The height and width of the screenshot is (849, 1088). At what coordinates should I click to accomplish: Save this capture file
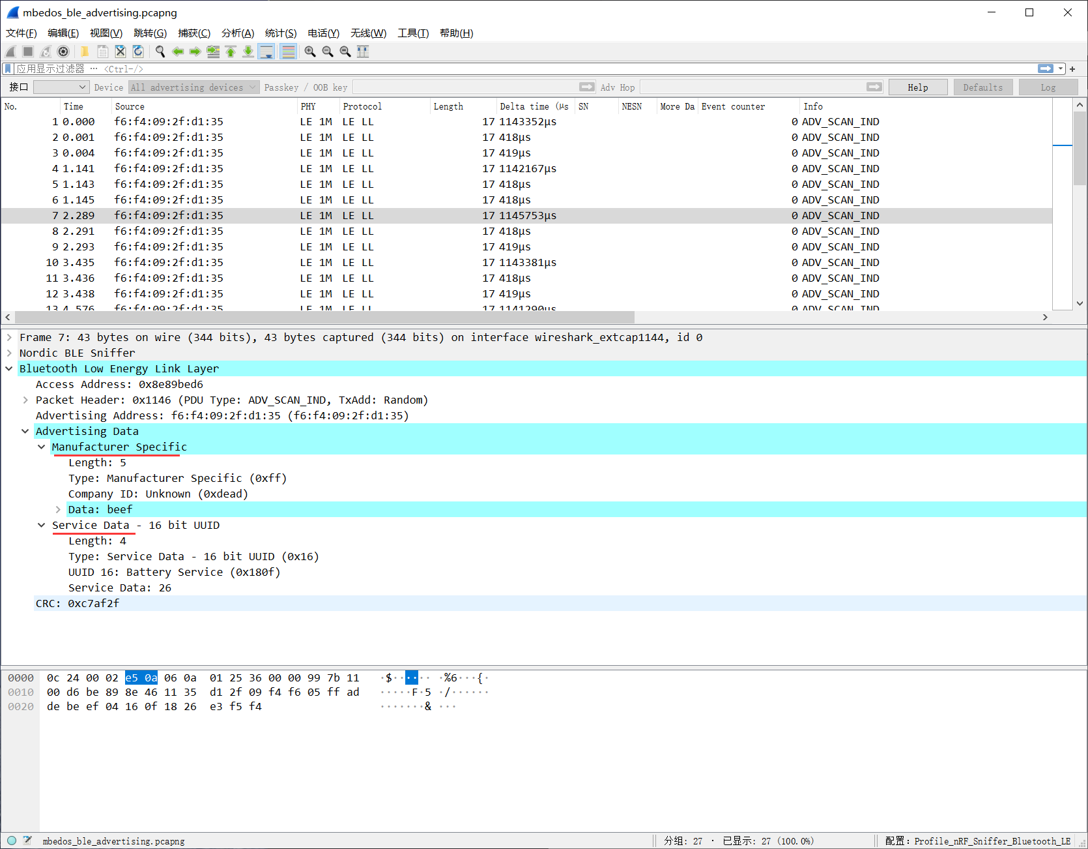(102, 52)
